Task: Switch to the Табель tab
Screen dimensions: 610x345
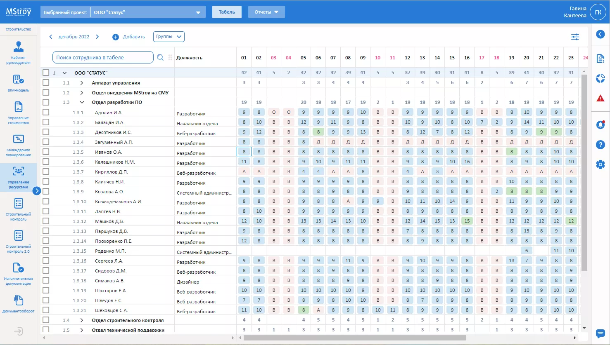Action: pyautogui.click(x=227, y=12)
